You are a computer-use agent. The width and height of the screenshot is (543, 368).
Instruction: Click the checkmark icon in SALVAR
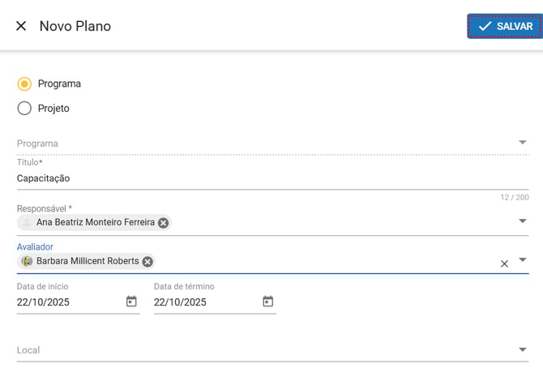click(485, 26)
